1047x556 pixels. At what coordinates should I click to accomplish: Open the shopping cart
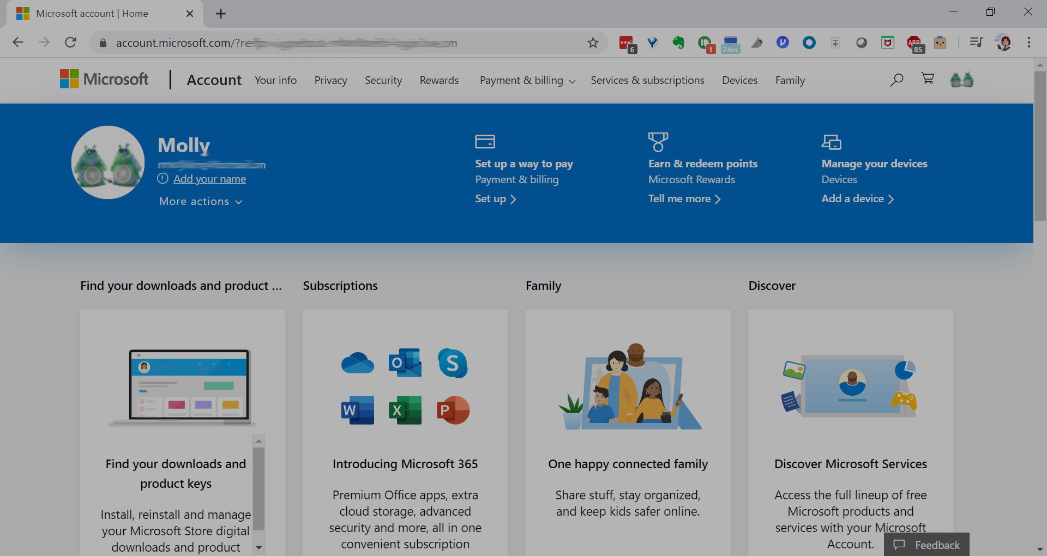pyautogui.click(x=928, y=79)
